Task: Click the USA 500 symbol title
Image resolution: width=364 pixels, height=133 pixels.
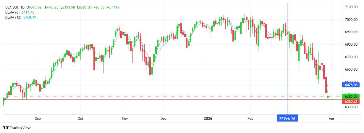Action: pyautogui.click(x=12, y=7)
